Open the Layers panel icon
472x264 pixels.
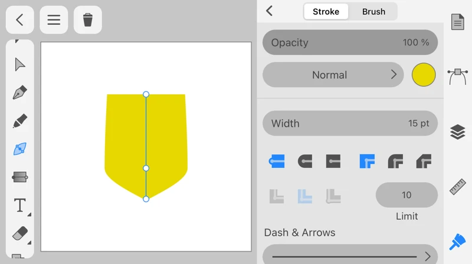pyautogui.click(x=458, y=132)
